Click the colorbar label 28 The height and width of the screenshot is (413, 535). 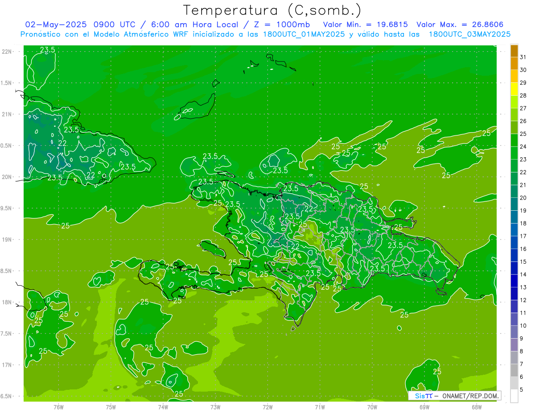pos(523,95)
